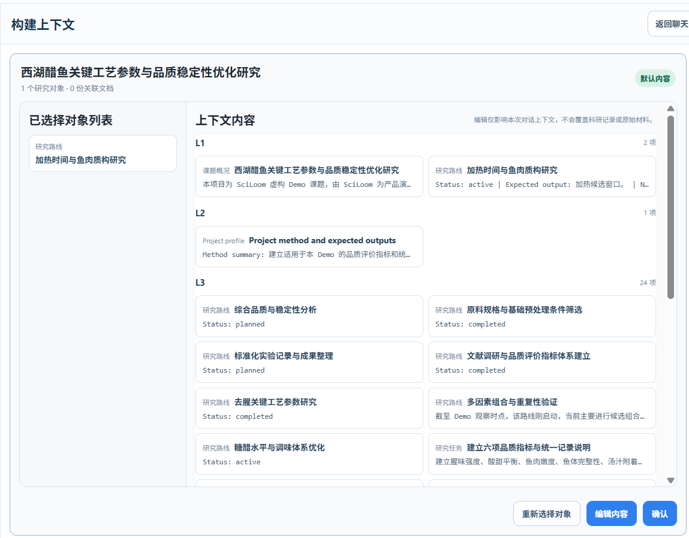Click the L2 section label
The width and height of the screenshot is (689, 538).
point(200,213)
